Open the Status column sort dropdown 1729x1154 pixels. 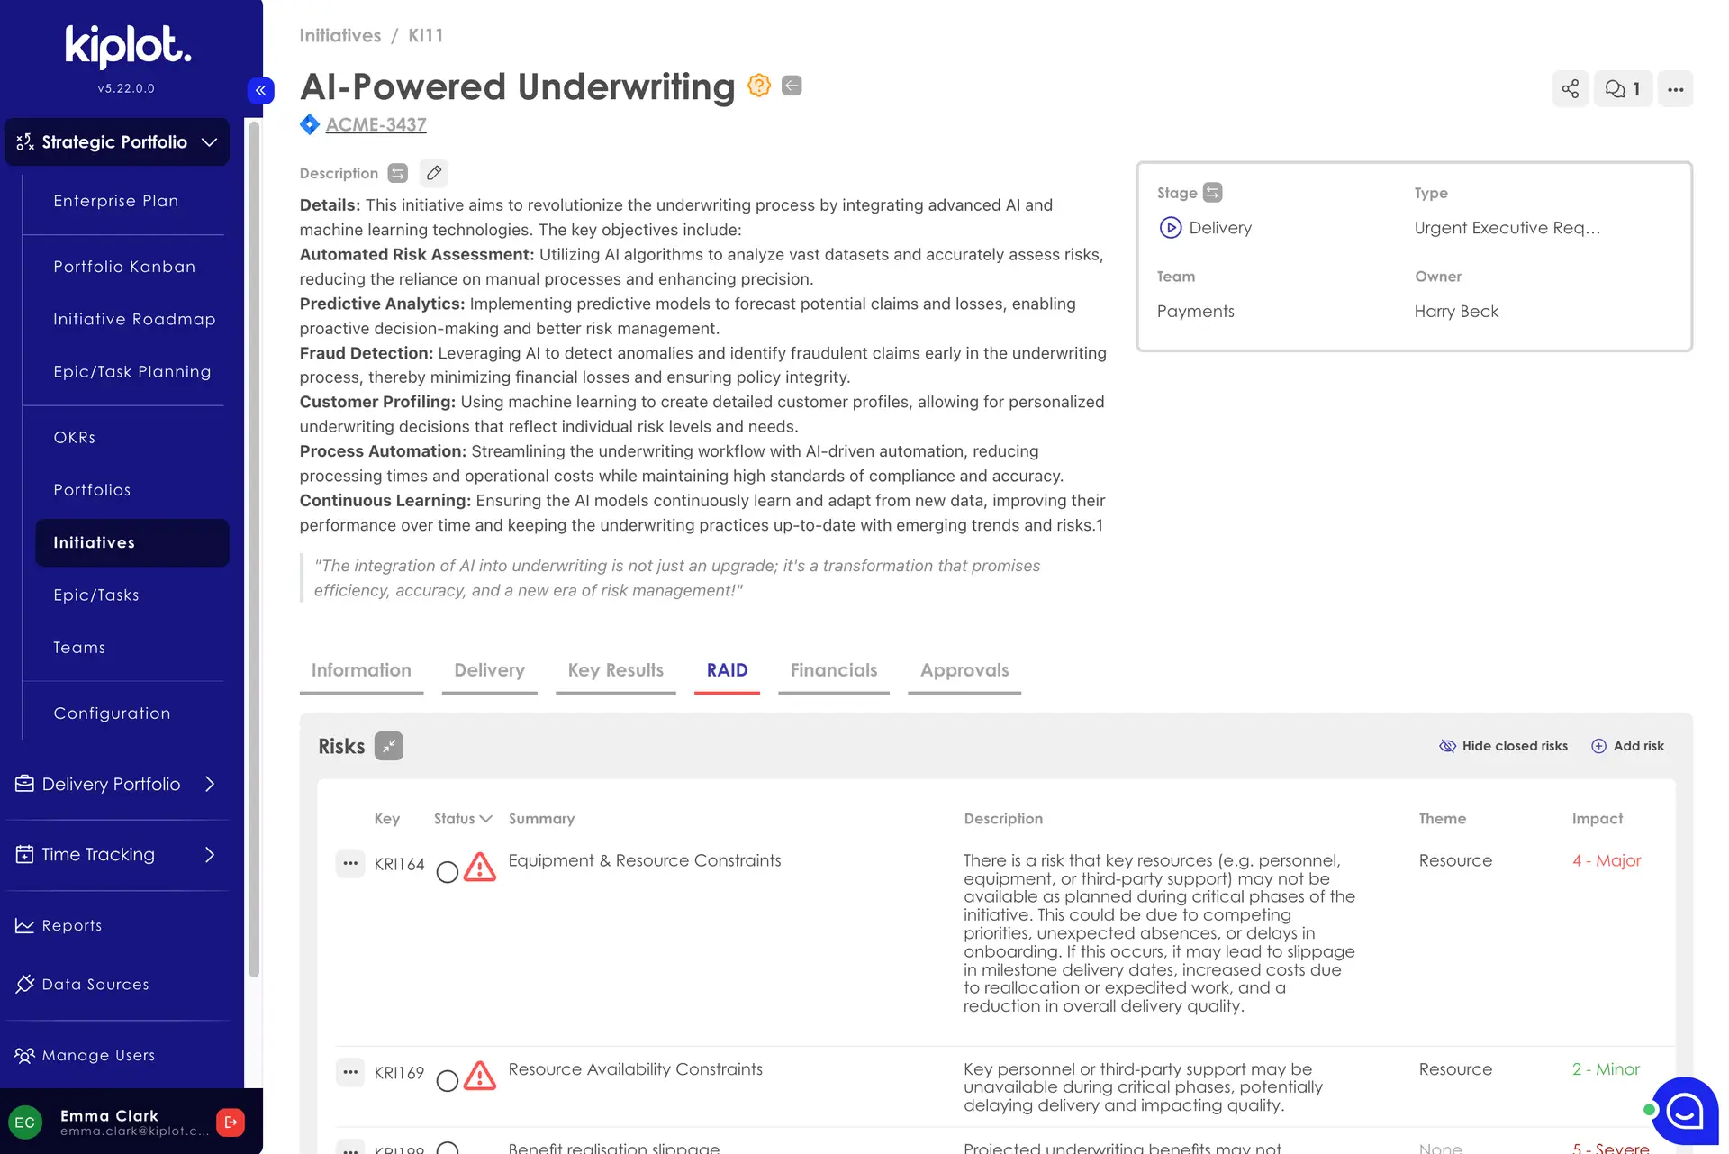pos(485,818)
